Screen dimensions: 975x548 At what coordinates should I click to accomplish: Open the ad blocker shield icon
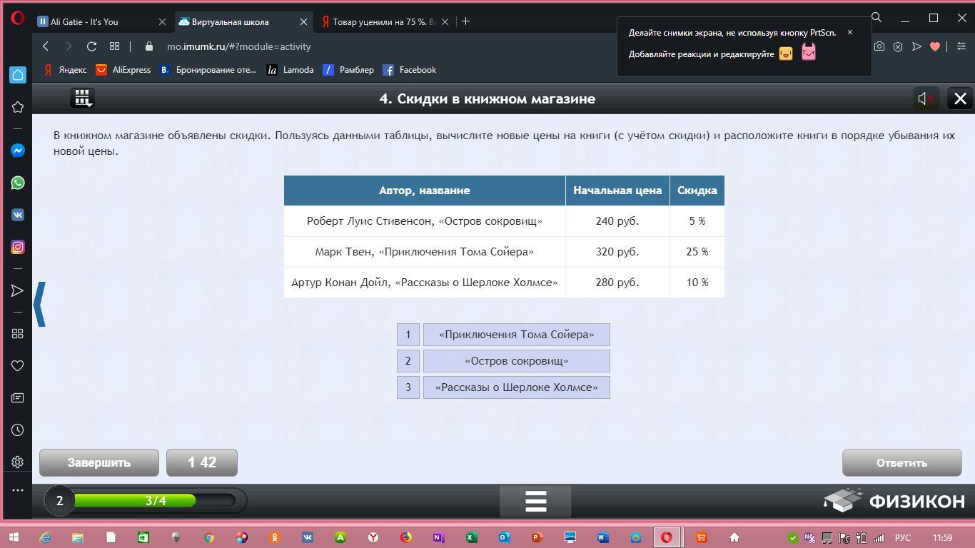(898, 46)
